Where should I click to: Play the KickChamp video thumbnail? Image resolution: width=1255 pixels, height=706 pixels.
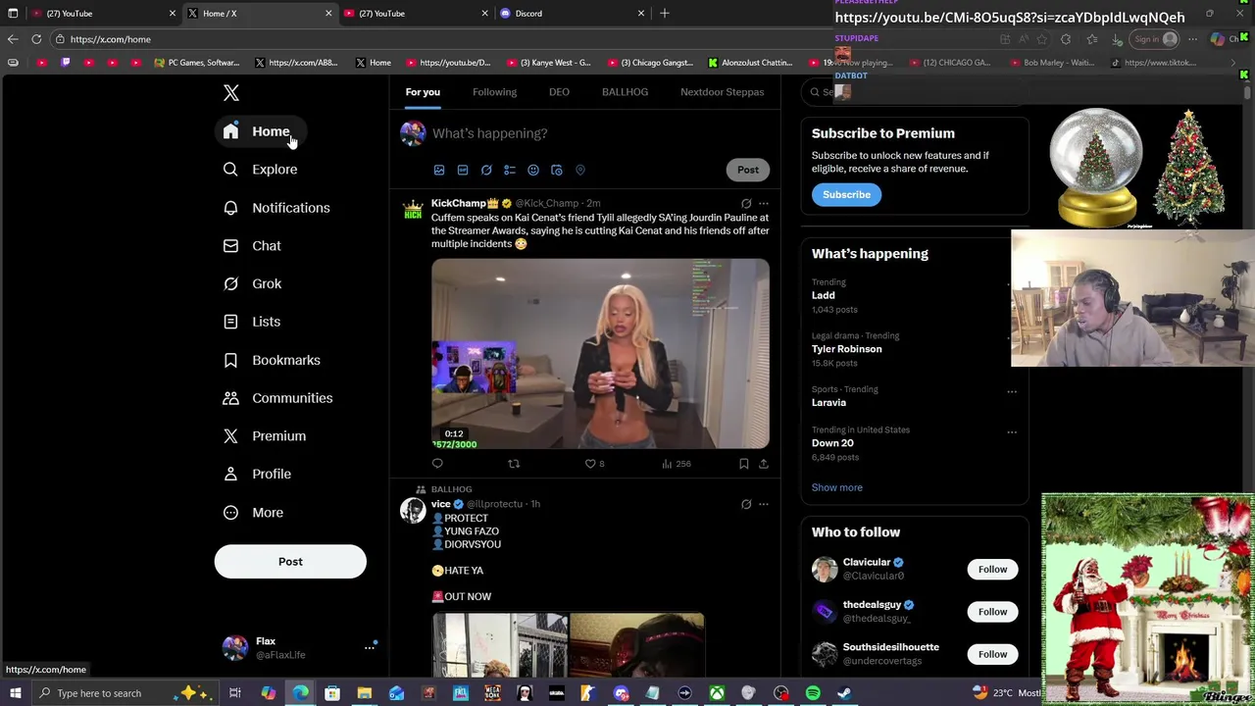tap(600, 354)
